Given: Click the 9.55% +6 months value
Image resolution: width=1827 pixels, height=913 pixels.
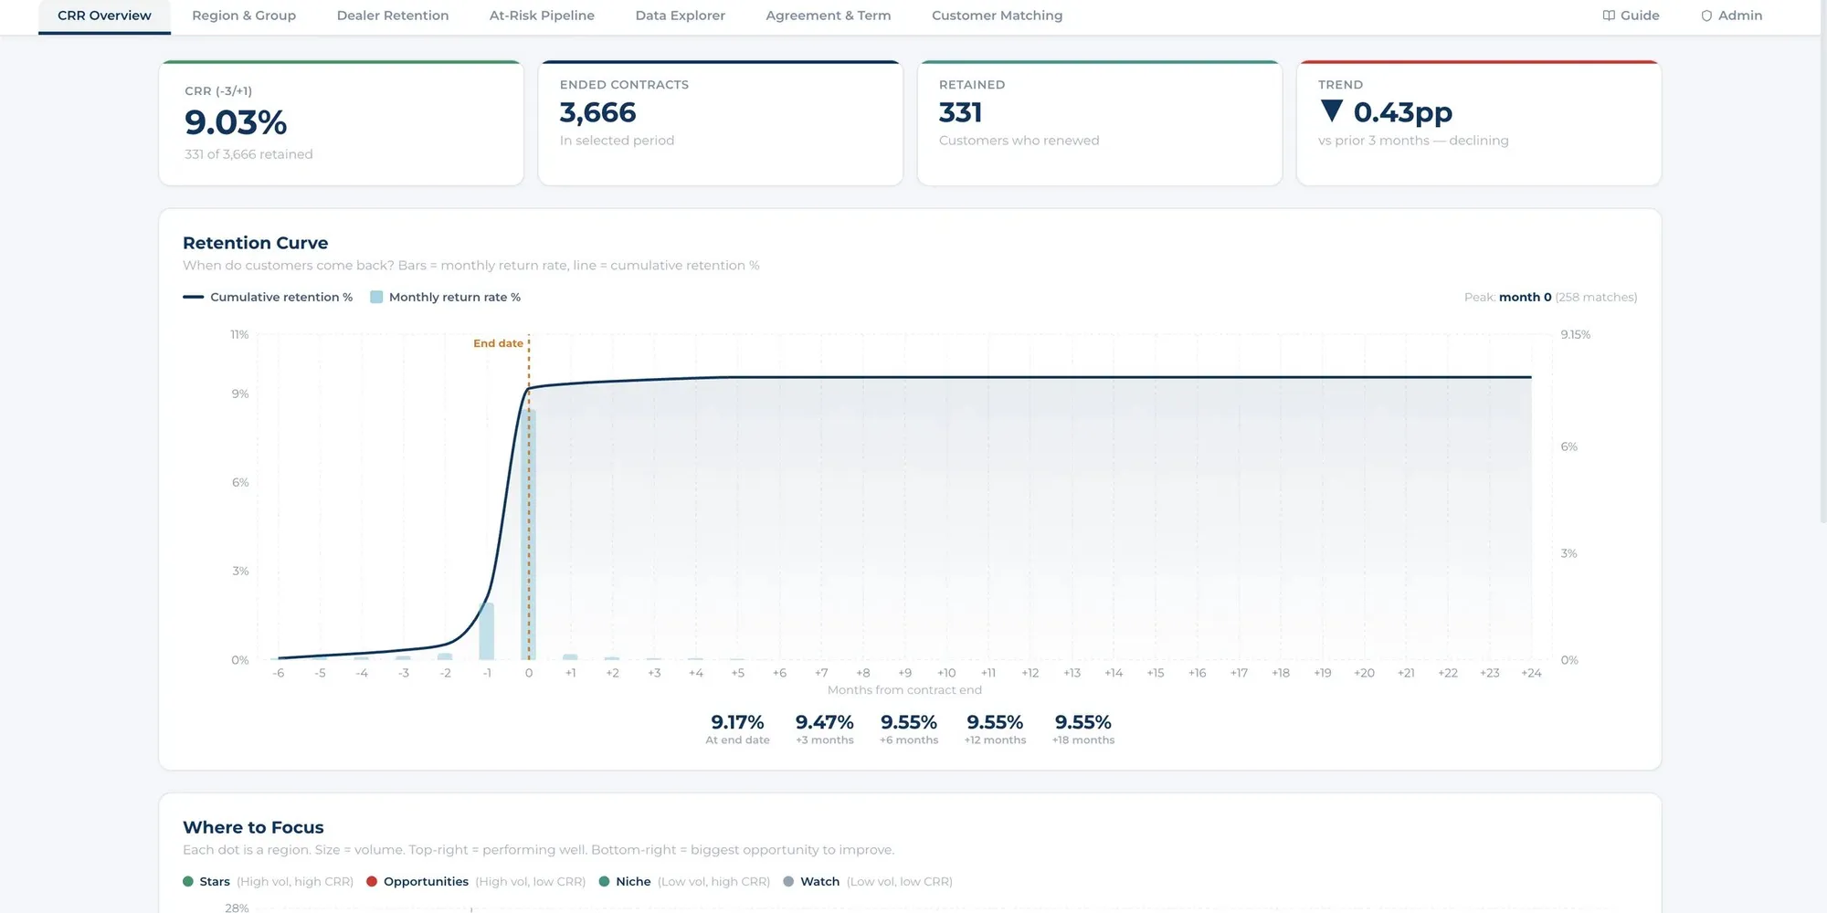Looking at the screenshot, I should [909, 722].
